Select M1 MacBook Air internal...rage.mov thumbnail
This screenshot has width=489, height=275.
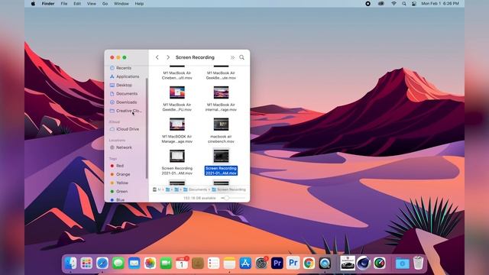point(221,92)
